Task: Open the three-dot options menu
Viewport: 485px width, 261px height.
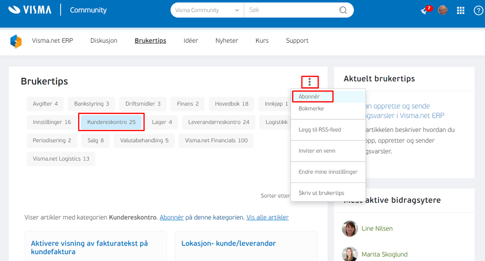Action: tap(310, 82)
